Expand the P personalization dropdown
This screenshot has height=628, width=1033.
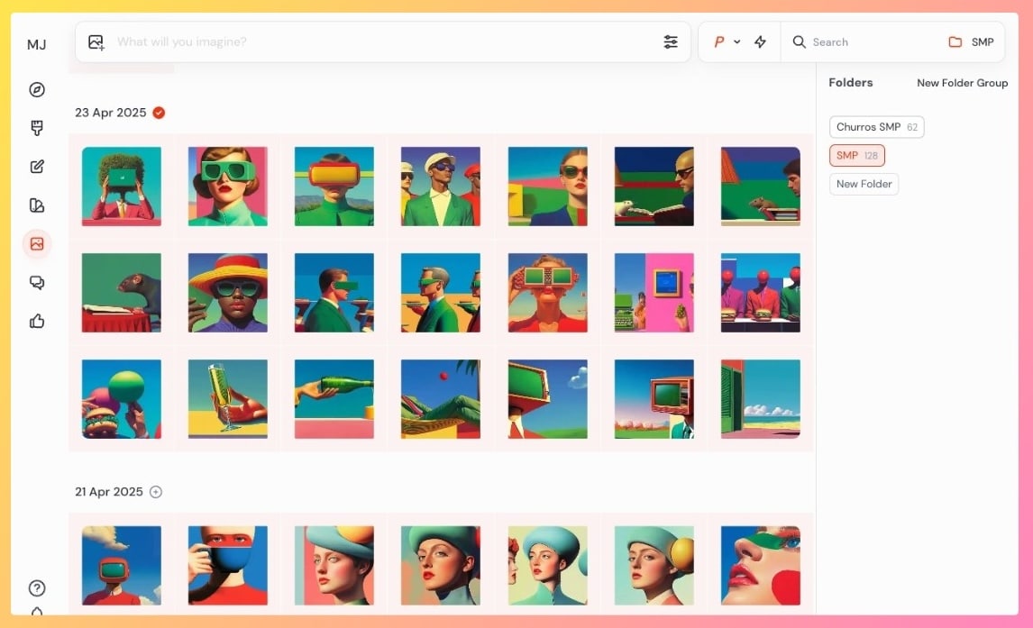pos(726,42)
